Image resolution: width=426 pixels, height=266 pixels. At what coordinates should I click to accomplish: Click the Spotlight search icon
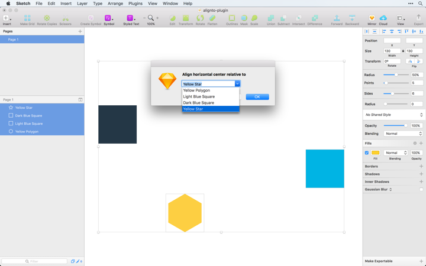[x=420, y=4]
